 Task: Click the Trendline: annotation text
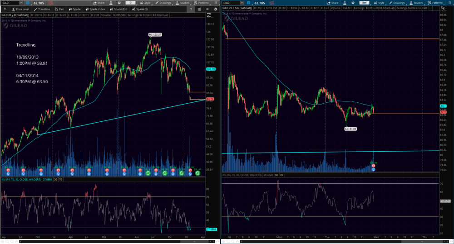click(26, 45)
